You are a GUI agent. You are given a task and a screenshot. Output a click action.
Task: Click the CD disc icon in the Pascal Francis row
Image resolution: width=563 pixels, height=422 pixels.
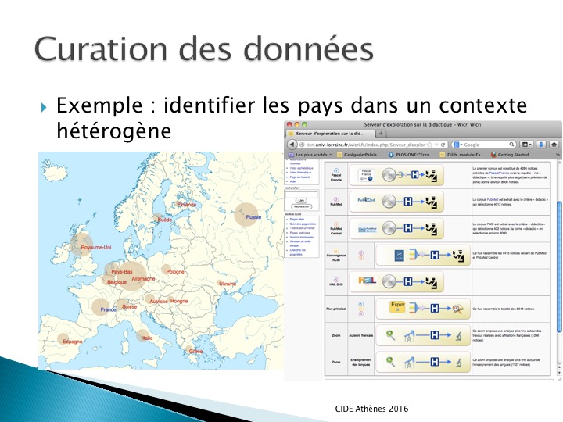(x=389, y=175)
